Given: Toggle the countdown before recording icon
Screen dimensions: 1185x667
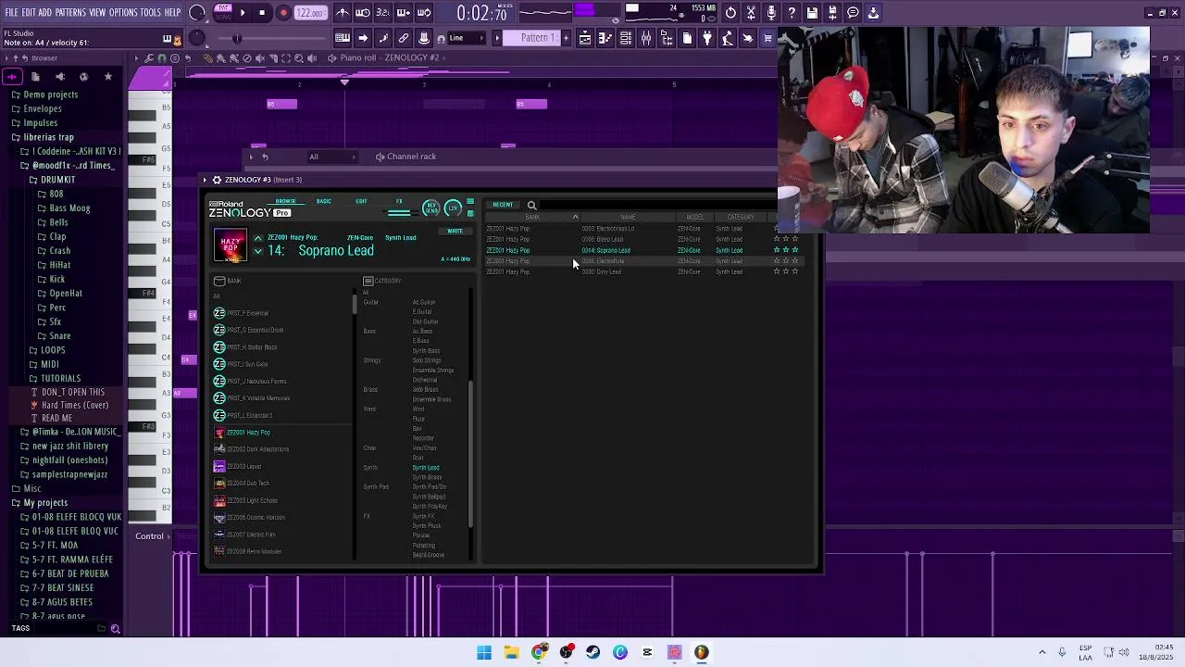Looking at the screenshot, I should [383, 13].
